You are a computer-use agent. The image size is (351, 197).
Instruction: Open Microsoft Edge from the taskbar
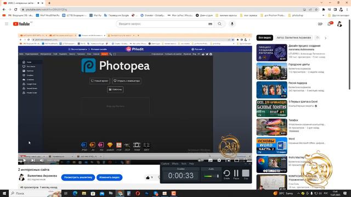coord(75,193)
